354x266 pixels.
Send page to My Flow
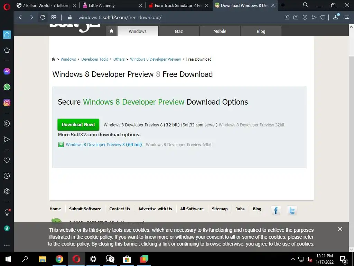click(x=314, y=17)
